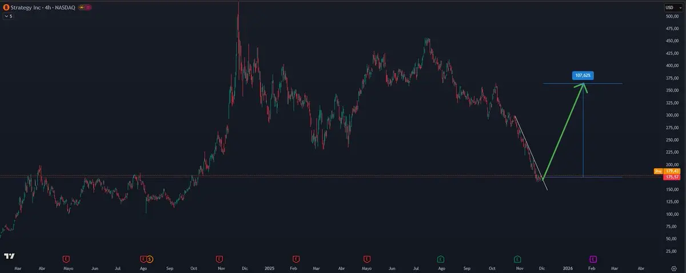Click the orange Pre pre-market label

pyautogui.click(x=659, y=171)
